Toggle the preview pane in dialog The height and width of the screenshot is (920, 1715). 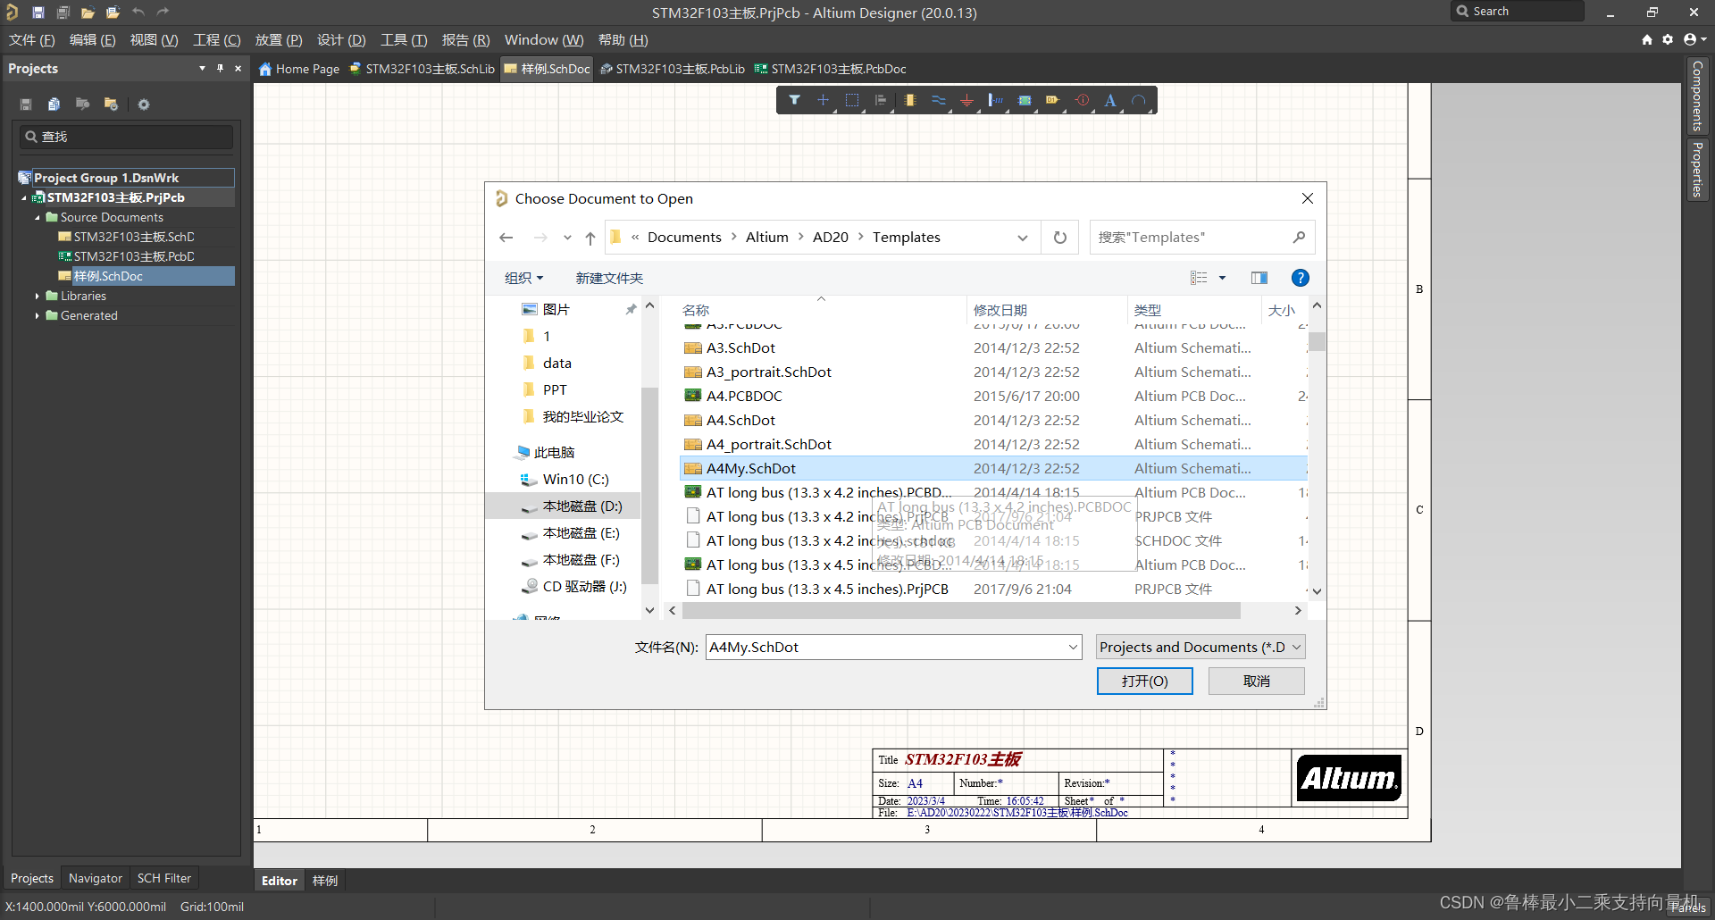tap(1259, 278)
